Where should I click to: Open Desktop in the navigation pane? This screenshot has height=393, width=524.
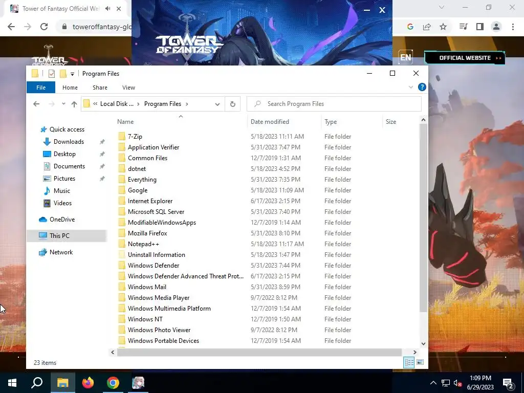coord(64,154)
